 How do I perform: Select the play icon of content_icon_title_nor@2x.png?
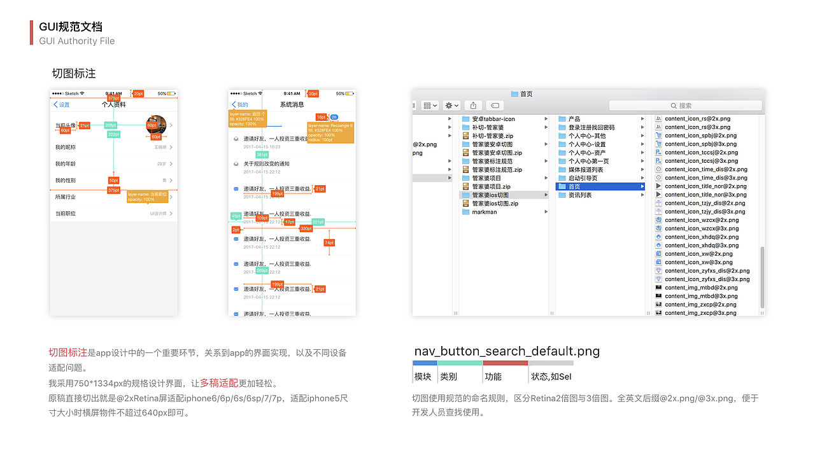(x=658, y=186)
